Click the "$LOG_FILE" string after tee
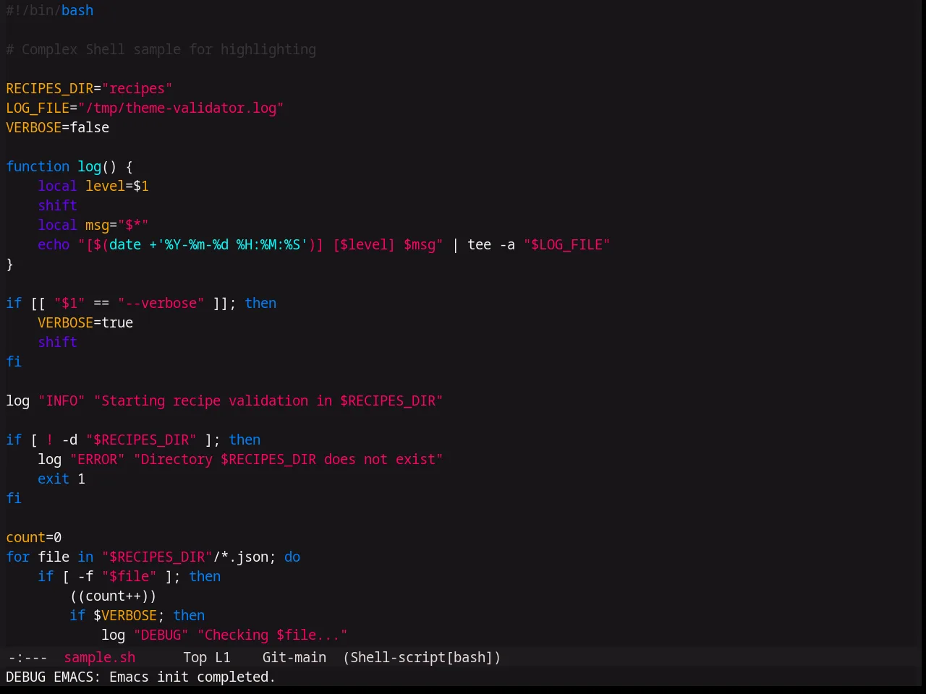Screen dimensions: 926x694 [566, 244]
